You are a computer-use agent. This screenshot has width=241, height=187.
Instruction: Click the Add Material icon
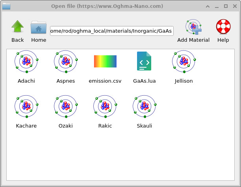click(193, 27)
